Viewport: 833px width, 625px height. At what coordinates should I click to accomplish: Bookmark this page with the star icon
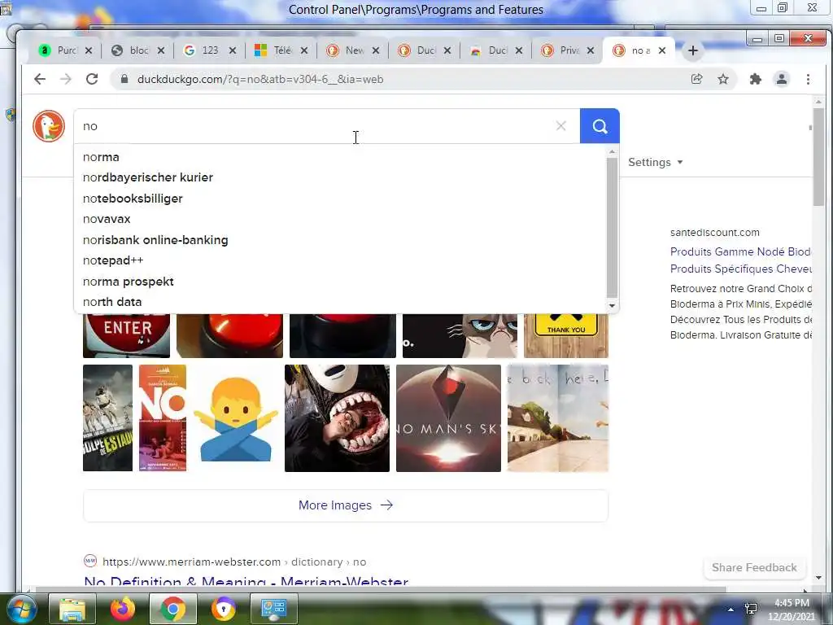tap(723, 79)
